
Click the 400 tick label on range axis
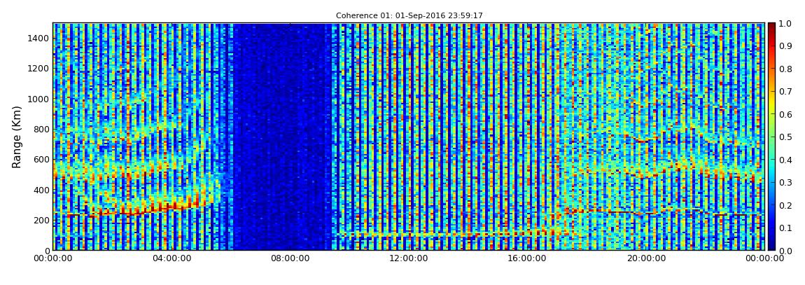click(41, 190)
